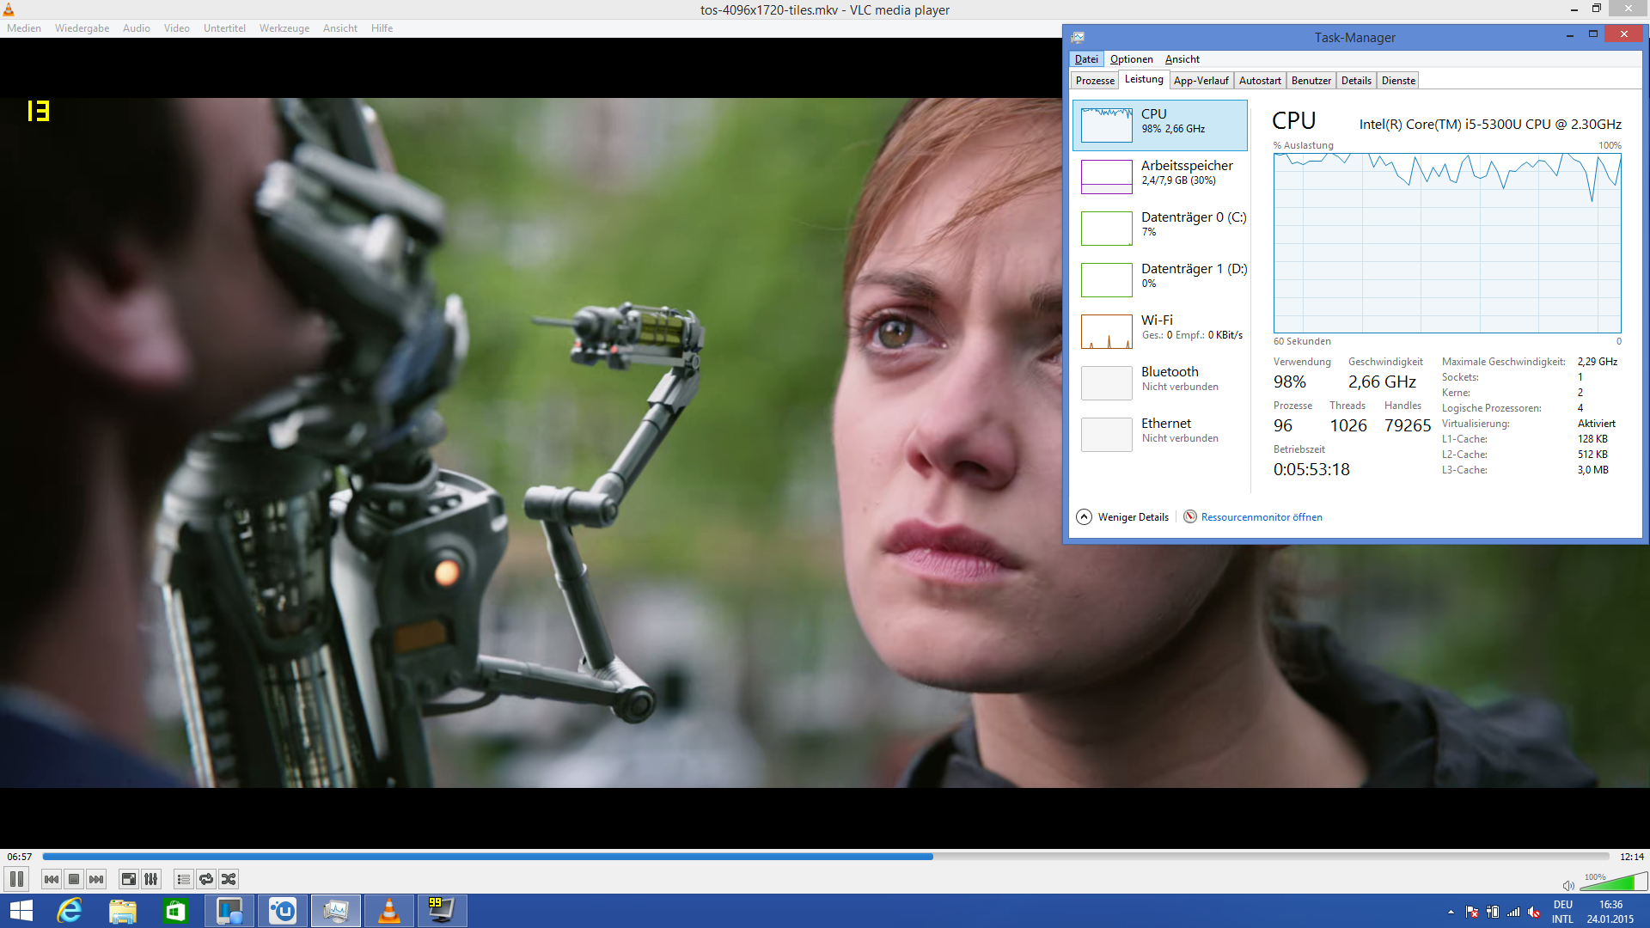The image size is (1650, 928).
Task: Show the VLC playlist
Action: pyautogui.click(x=183, y=879)
